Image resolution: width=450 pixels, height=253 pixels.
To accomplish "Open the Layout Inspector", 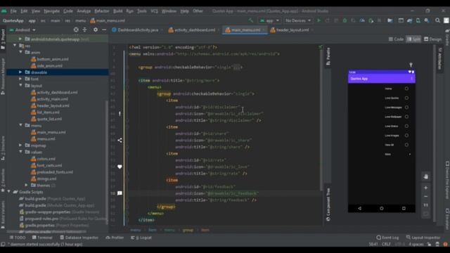I will coord(423,238).
